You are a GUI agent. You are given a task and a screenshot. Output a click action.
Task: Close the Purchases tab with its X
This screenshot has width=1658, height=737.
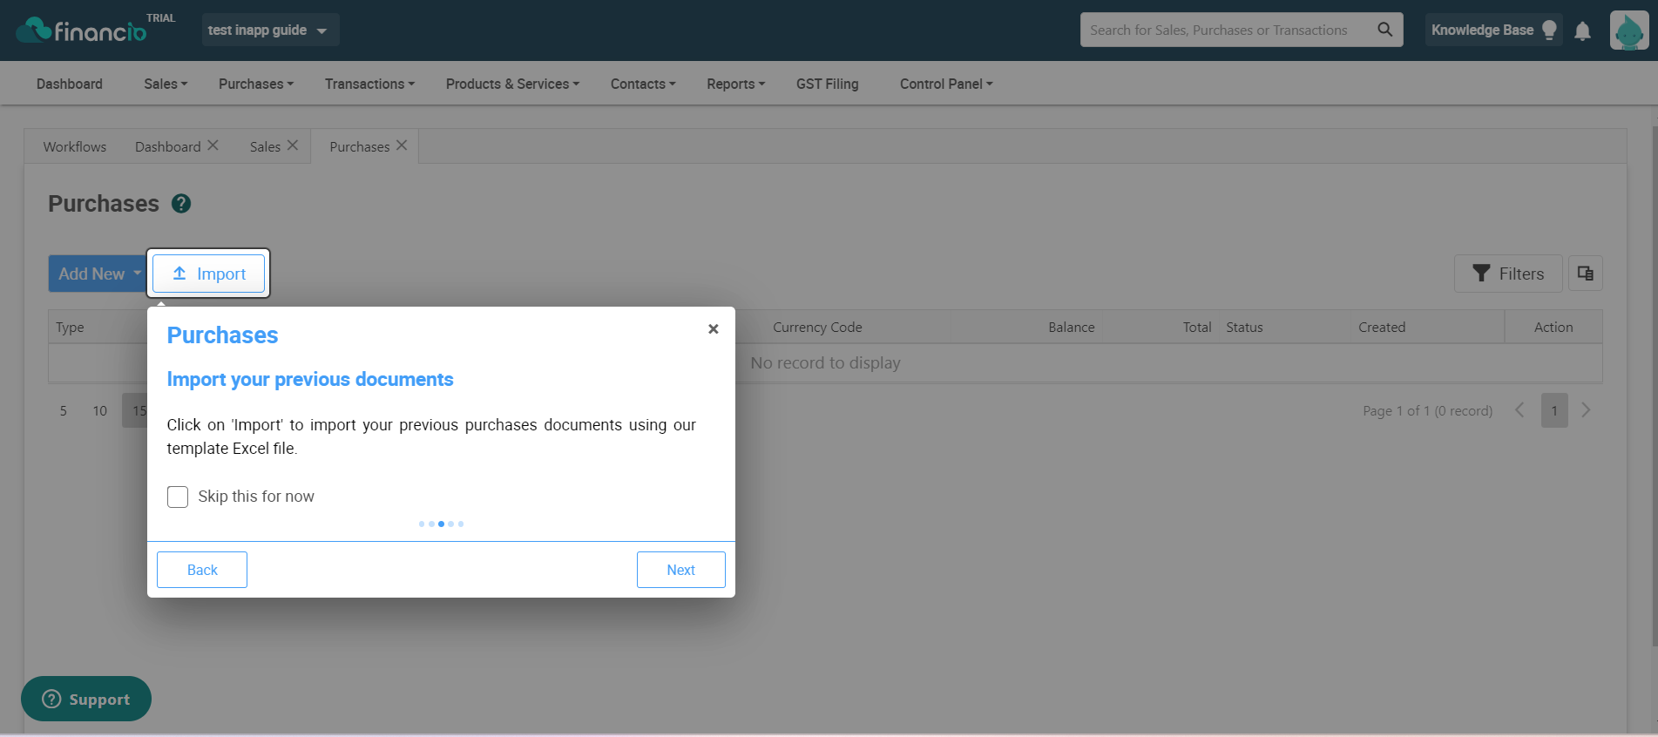pyautogui.click(x=402, y=145)
